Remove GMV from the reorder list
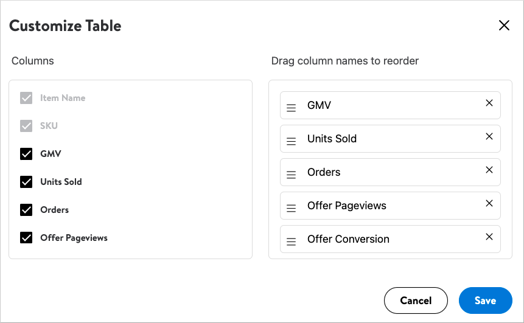This screenshot has height=323, width=524. [489, 103]
